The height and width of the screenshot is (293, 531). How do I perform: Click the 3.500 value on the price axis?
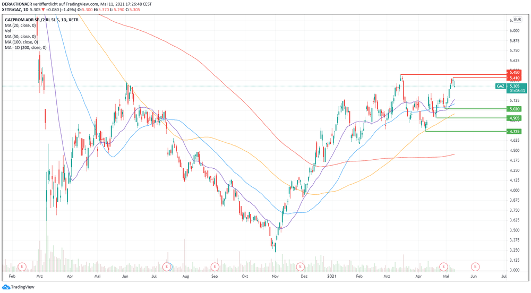click(515, 230)
